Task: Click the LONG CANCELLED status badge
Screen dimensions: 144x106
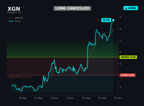Action: [x=72, y=8]
